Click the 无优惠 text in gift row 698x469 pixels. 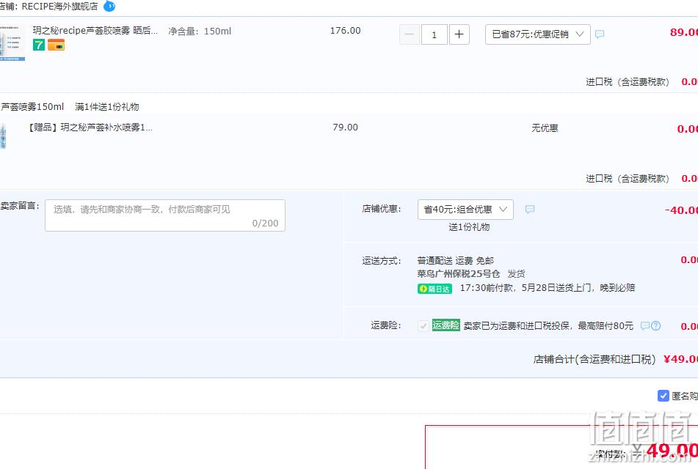click(545, 128)
